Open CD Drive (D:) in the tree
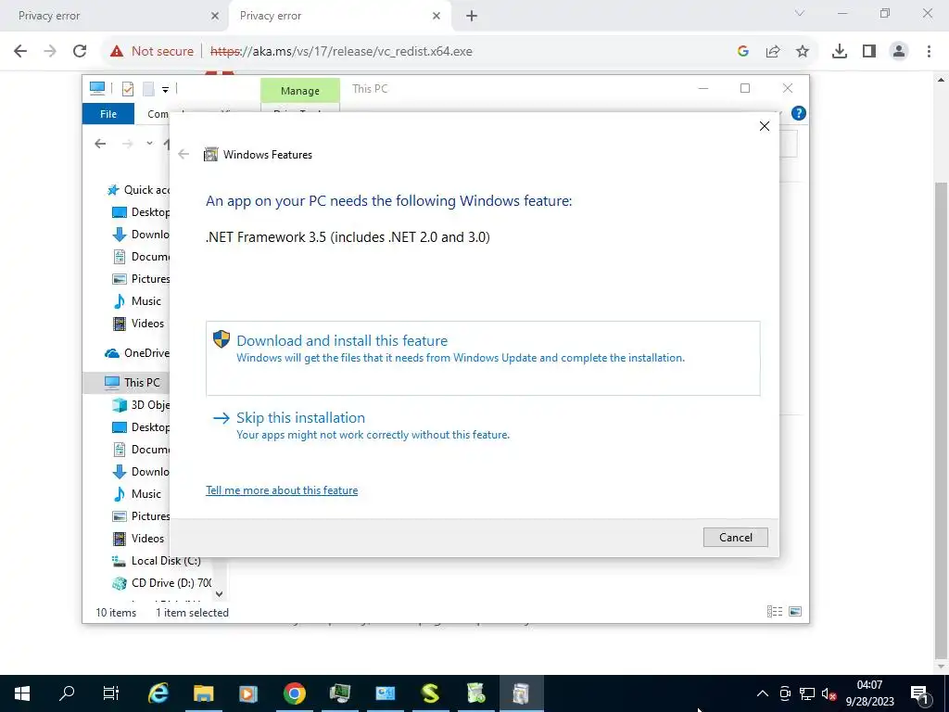Image resolution: width=949 pixels, height=712 pixels. (x=161, y=583)
